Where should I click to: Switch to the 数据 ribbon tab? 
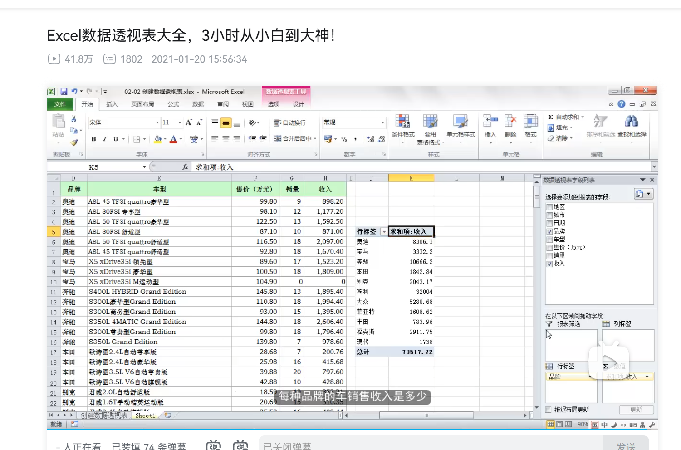point(198,104)
